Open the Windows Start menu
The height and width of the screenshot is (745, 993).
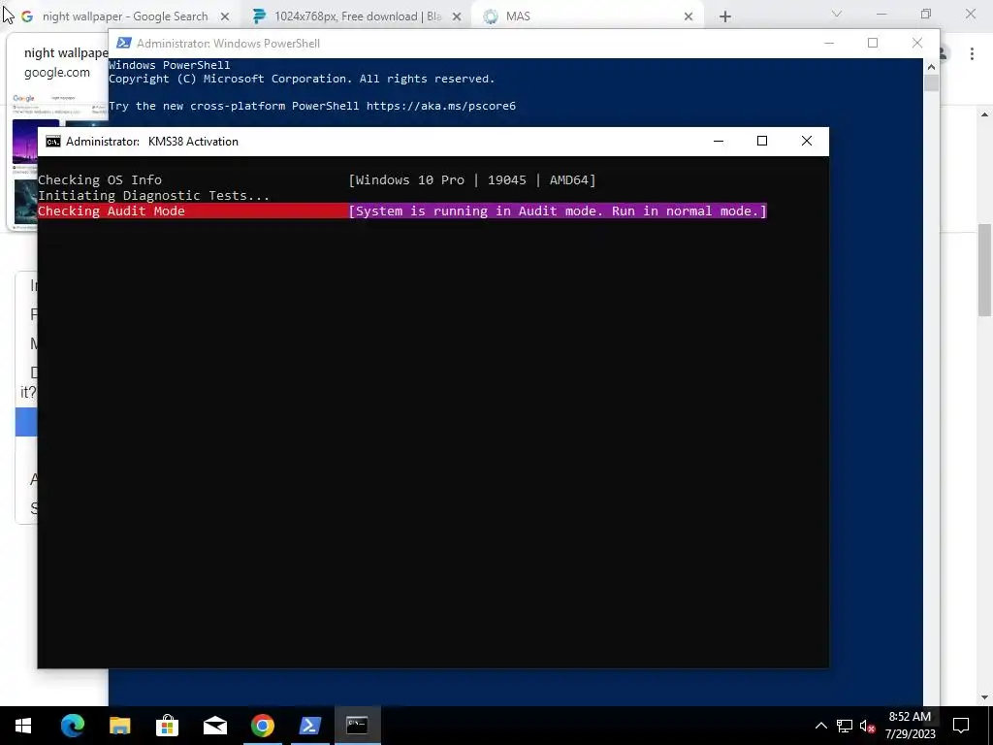pyautogui.click(x=23, y=726)
